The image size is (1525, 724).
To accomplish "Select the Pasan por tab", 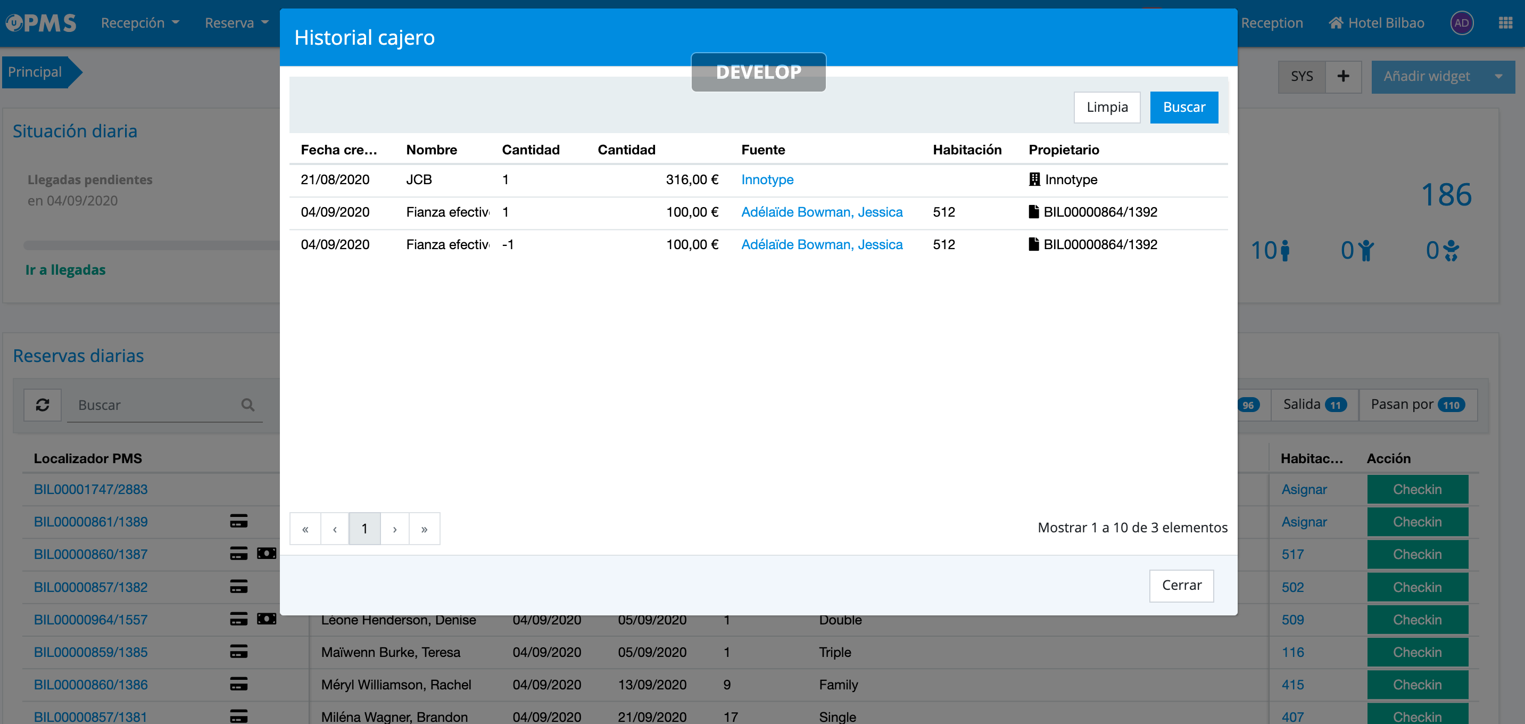I will tap(1418, 405).
